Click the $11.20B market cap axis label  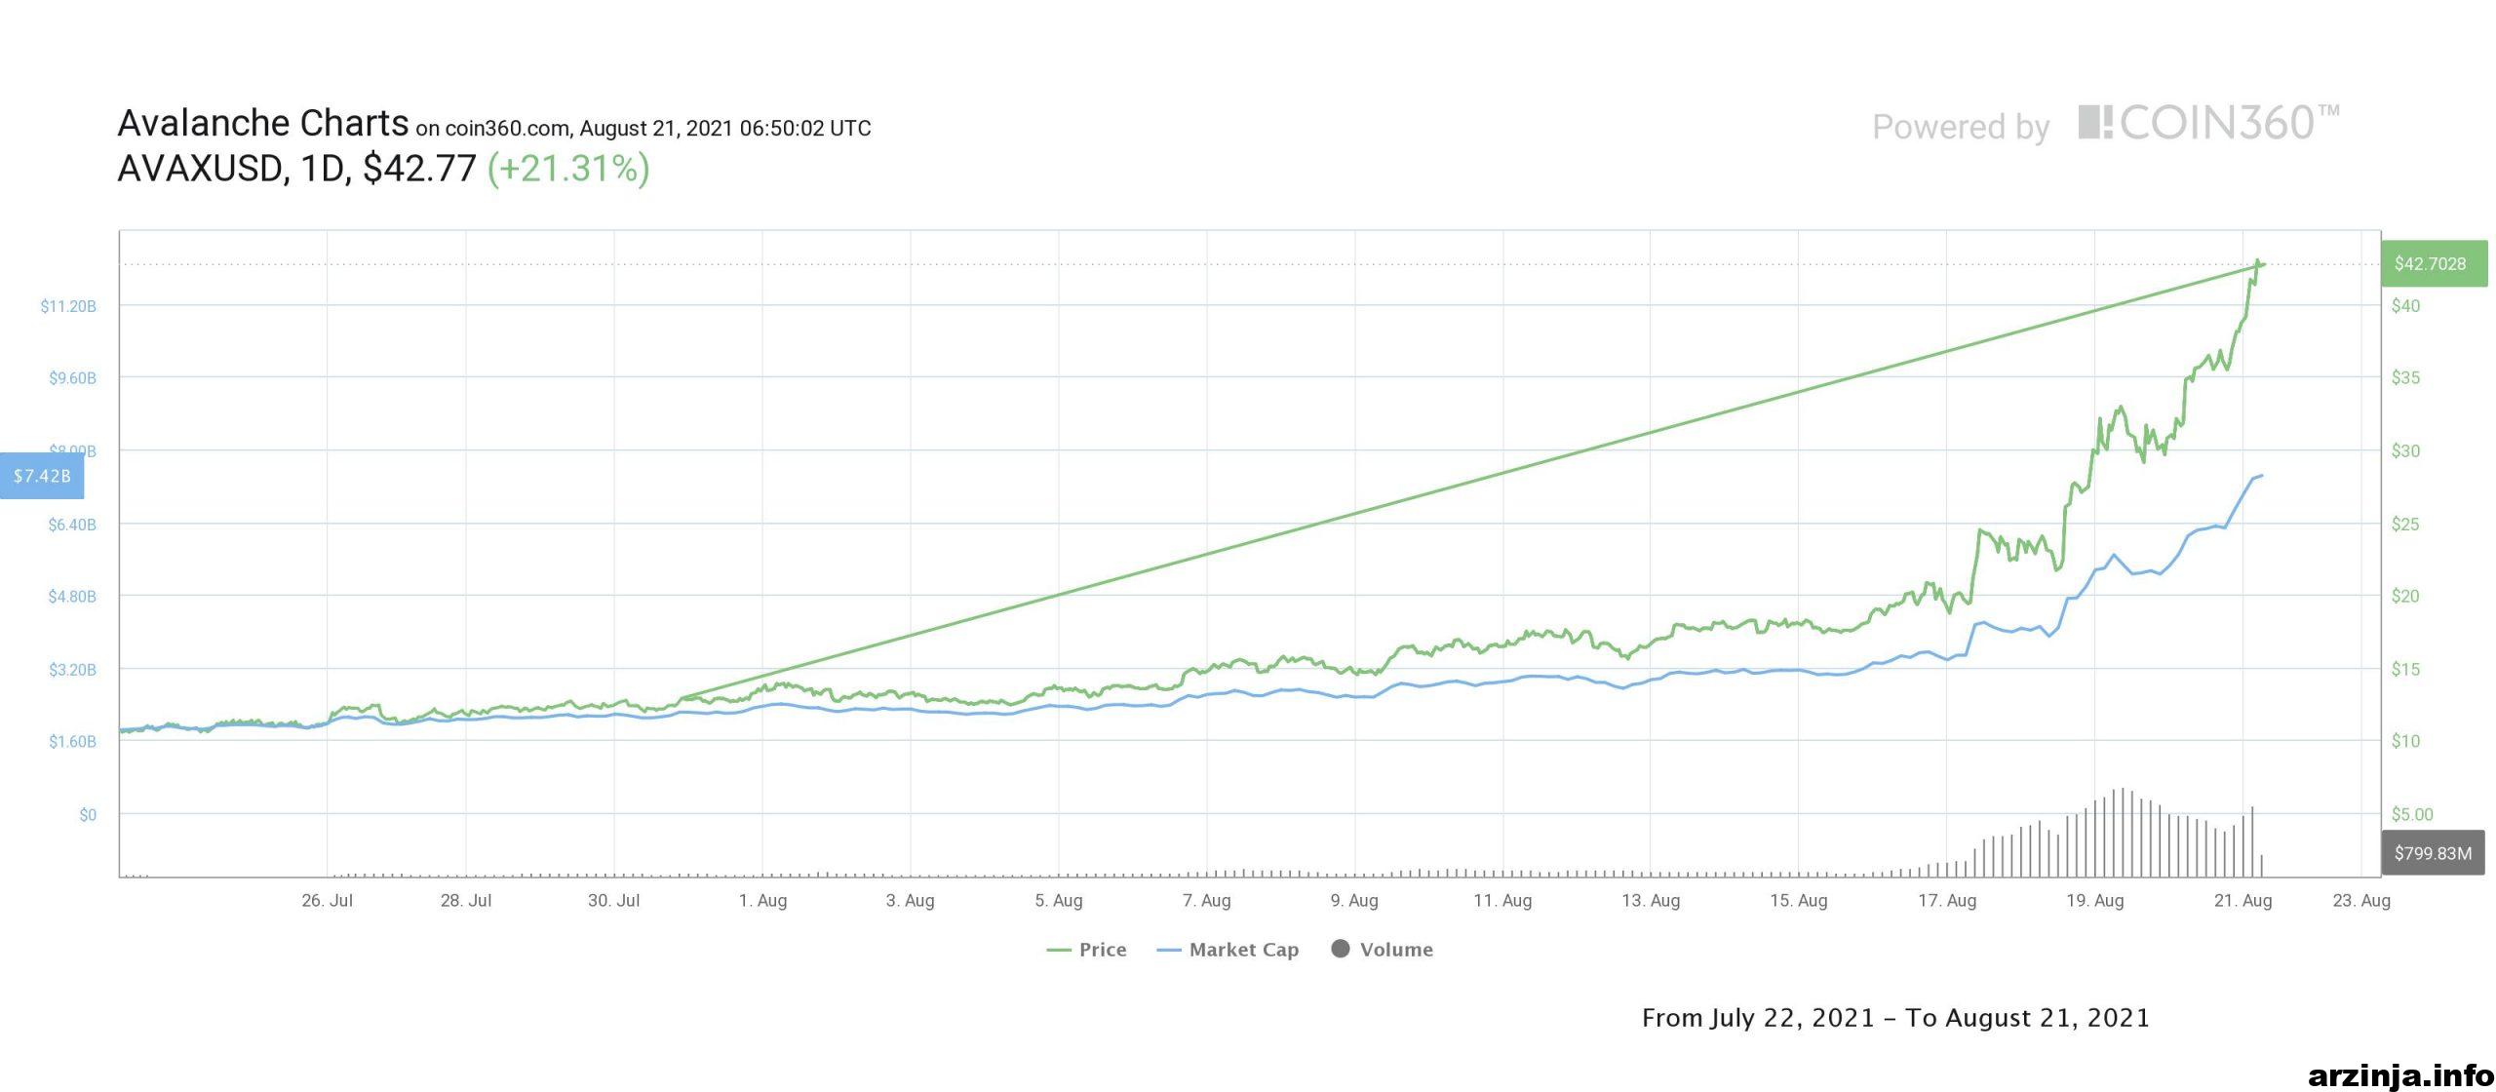[68, 306]
